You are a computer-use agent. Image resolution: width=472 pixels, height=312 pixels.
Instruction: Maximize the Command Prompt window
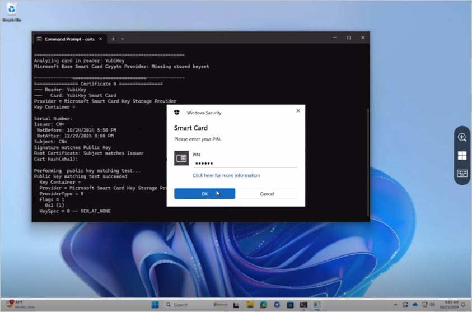(x=349, y=38)
